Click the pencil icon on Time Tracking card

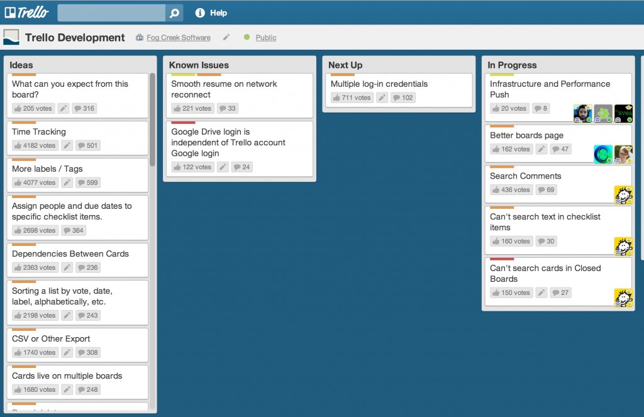pyautogui.click(x=67, y=145)
